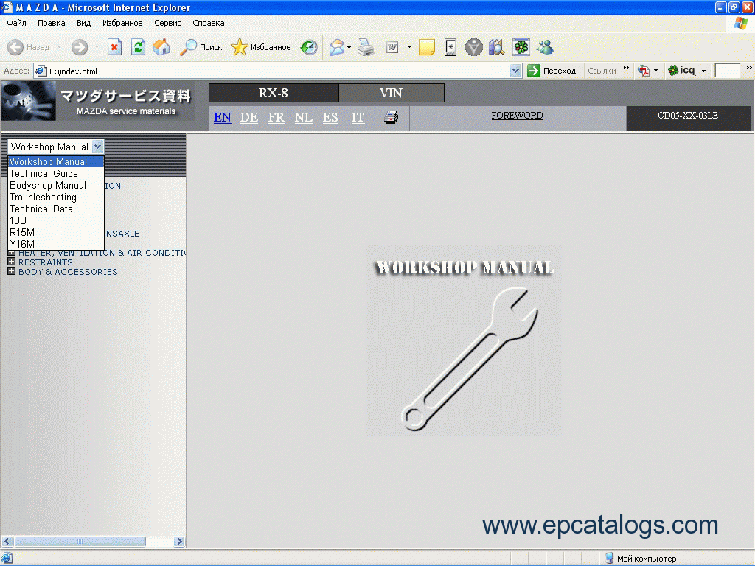Open the Вид menu
The height and width of the screenshot is (566, 755).
click(83, 23)
